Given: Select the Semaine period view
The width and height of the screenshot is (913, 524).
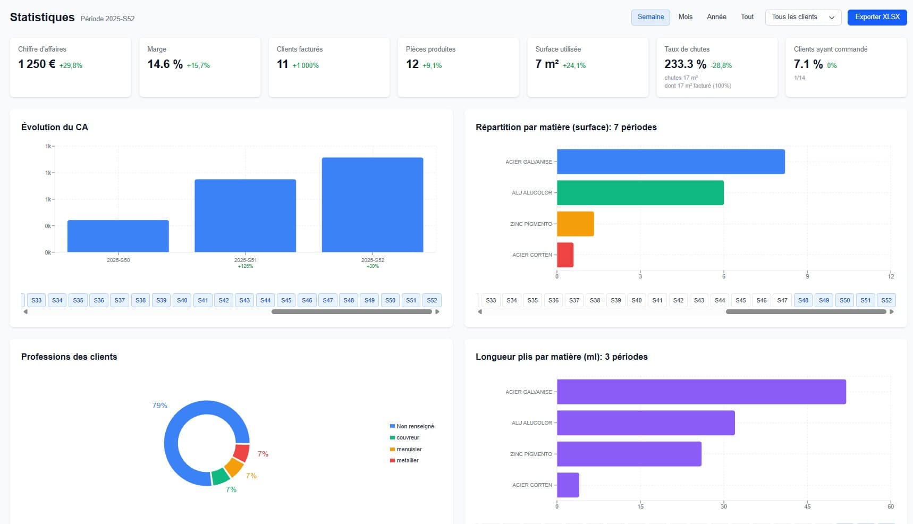Looking at the screenshot, I should pos(650,17).
